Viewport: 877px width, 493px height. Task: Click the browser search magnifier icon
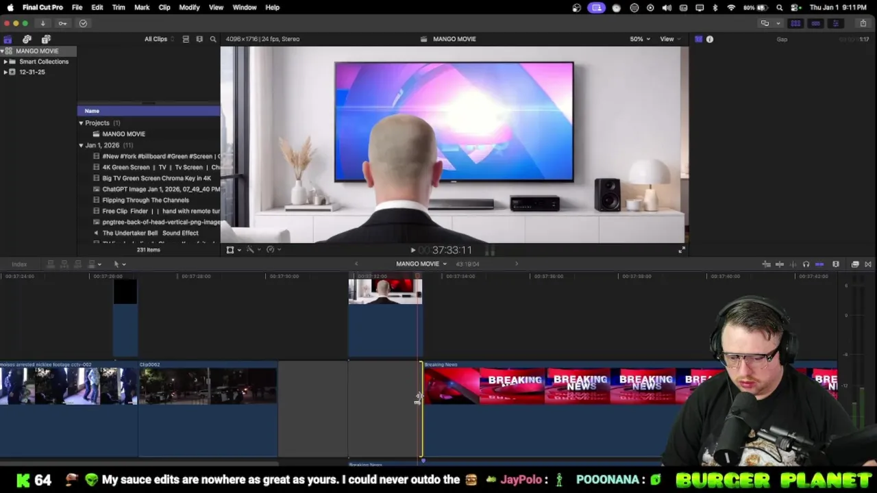[213, 39]
